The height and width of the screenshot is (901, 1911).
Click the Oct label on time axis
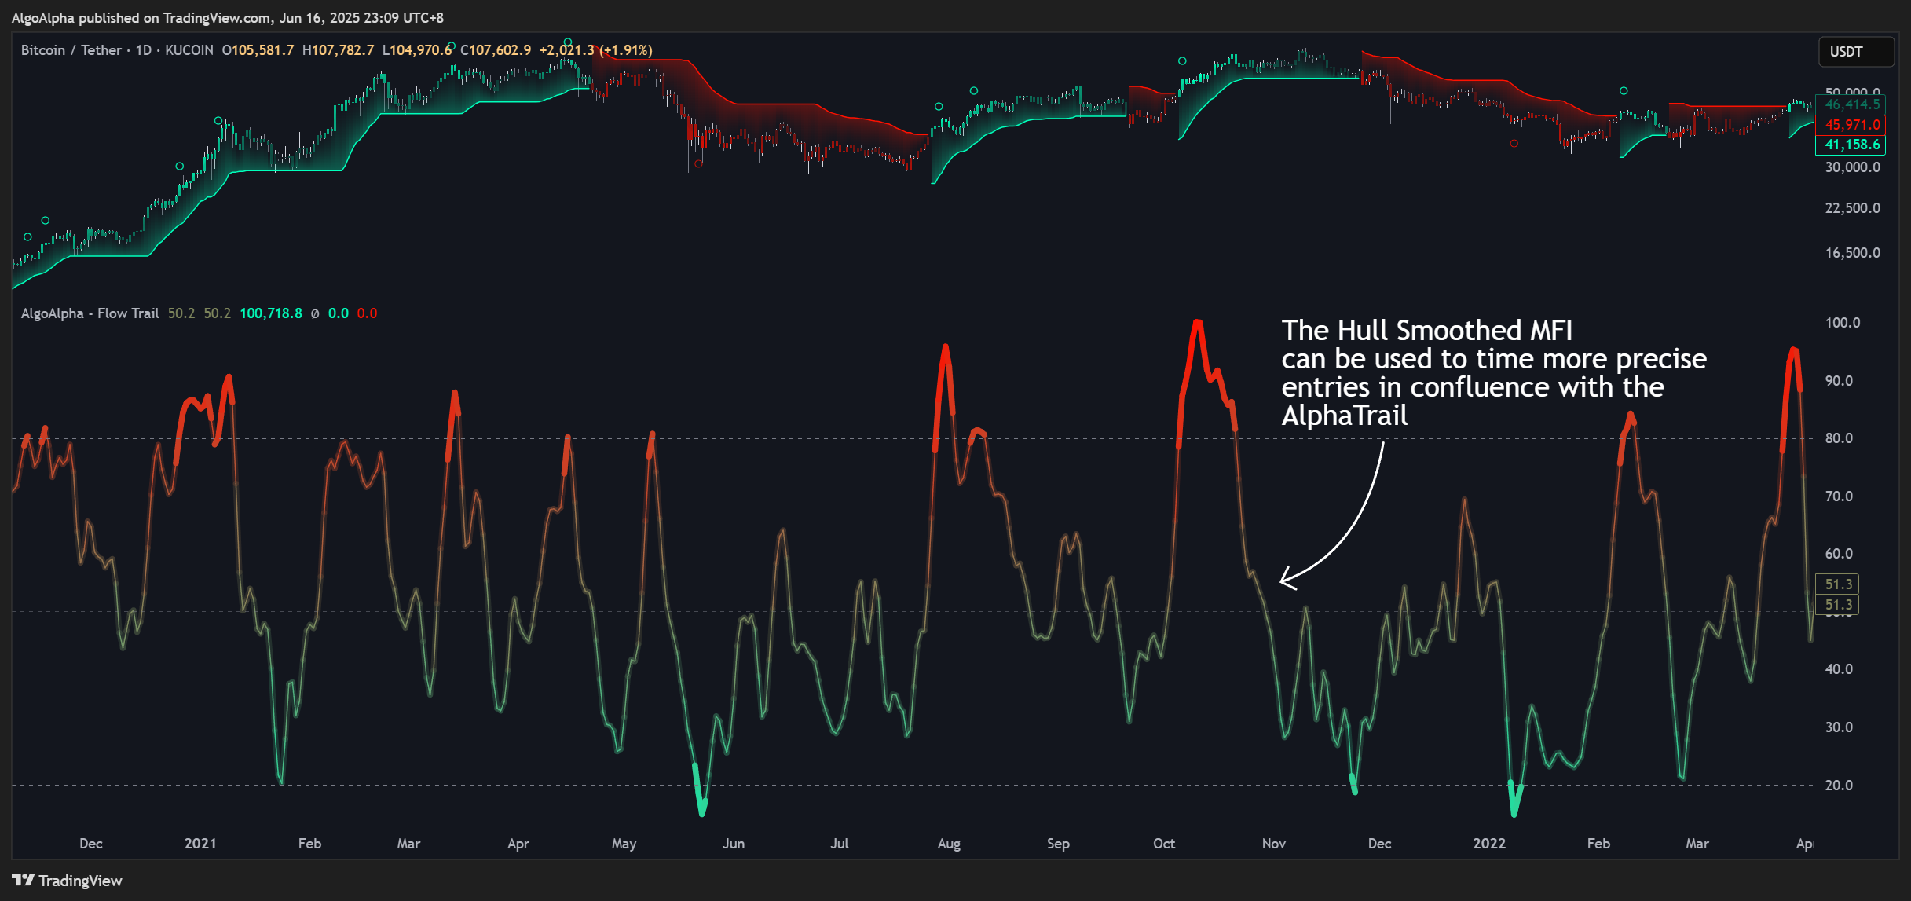[x=1164, y=844]
